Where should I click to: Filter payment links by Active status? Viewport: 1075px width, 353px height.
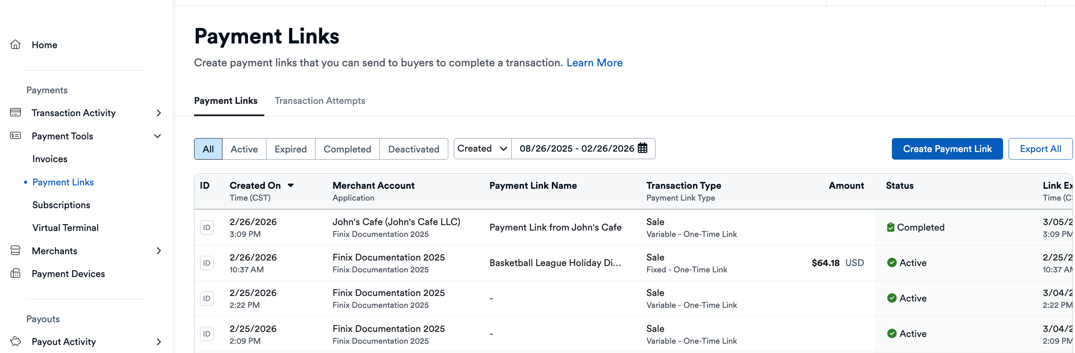pos(244,149)
